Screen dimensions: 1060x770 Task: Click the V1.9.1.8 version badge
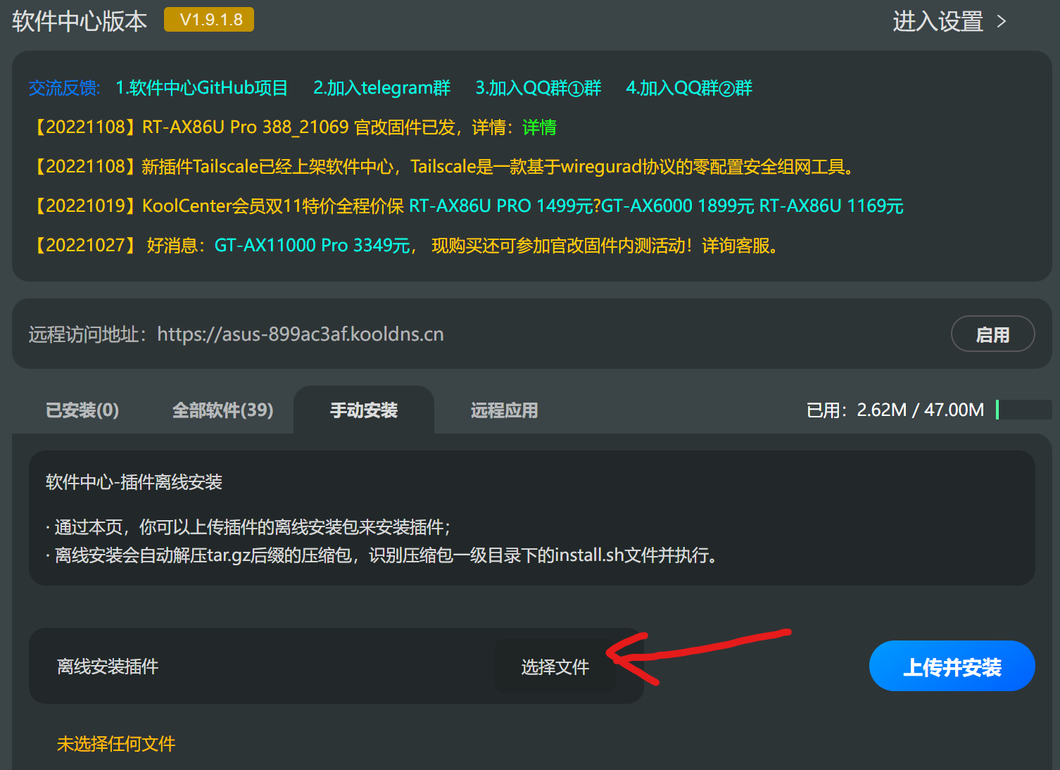point(209,20)
